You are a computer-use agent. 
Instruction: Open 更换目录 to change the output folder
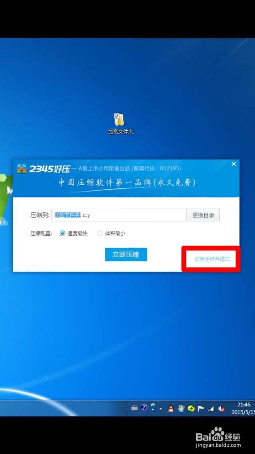pos(203,215)
